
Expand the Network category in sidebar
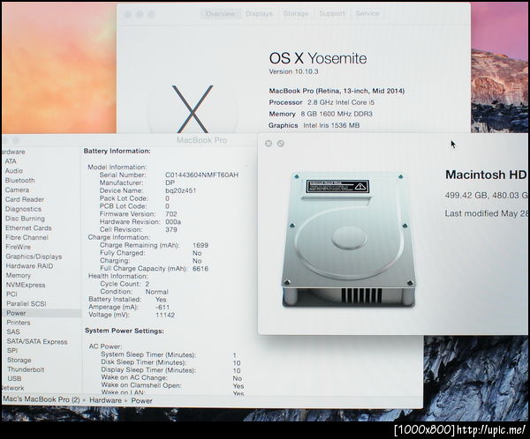pyautogui.click(x=13, y=388)
